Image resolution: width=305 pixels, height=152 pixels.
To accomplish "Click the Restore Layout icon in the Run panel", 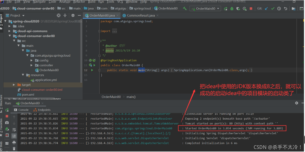I will pyautogui.click(x=7, y=143).
